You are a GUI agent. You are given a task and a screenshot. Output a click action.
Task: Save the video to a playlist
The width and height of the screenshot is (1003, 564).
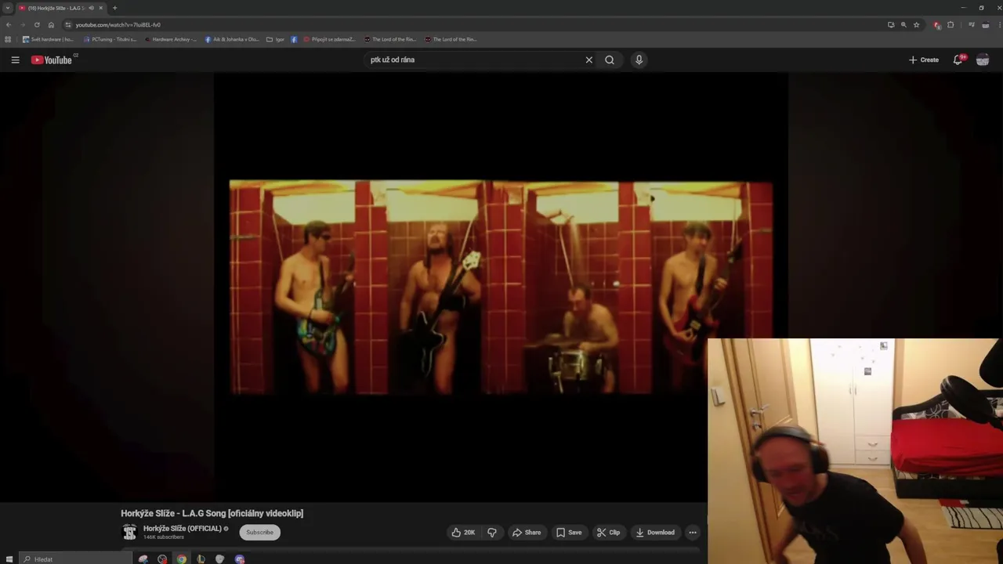pos(569,533)
